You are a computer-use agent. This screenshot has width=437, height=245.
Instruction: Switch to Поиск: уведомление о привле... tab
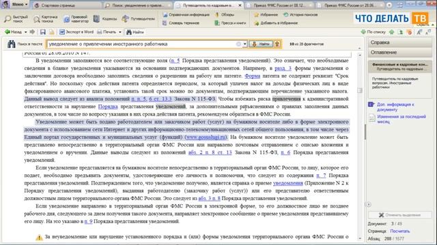[x=138, y=5]
